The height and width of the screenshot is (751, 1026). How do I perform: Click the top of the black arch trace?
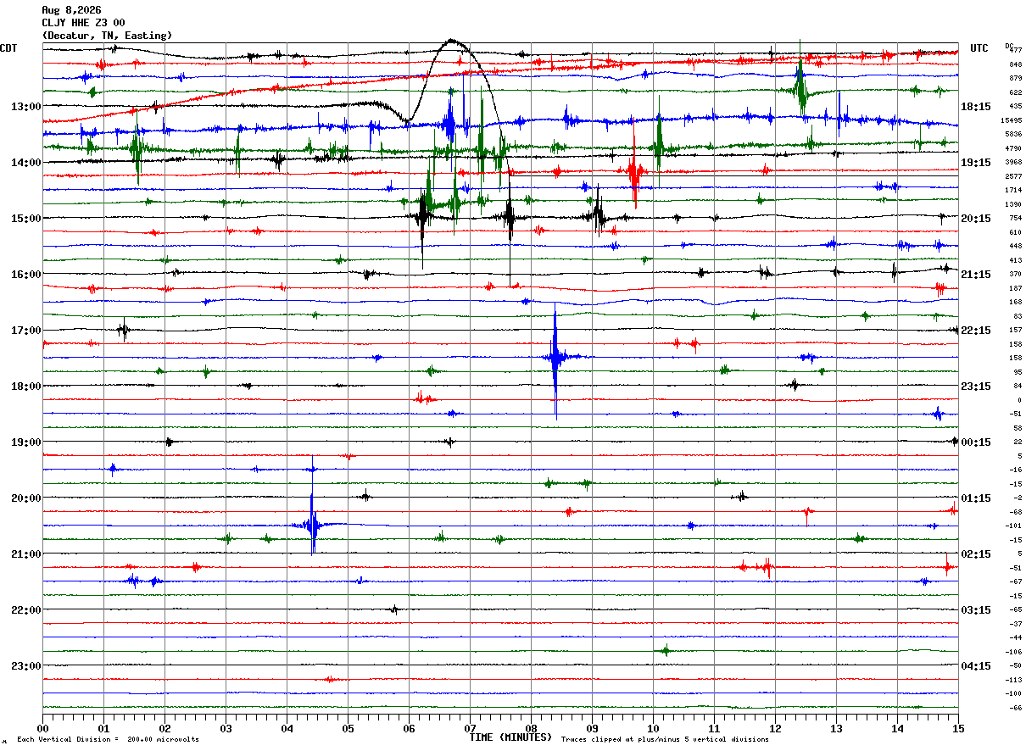pyautogui.click(x=452, y=40)
